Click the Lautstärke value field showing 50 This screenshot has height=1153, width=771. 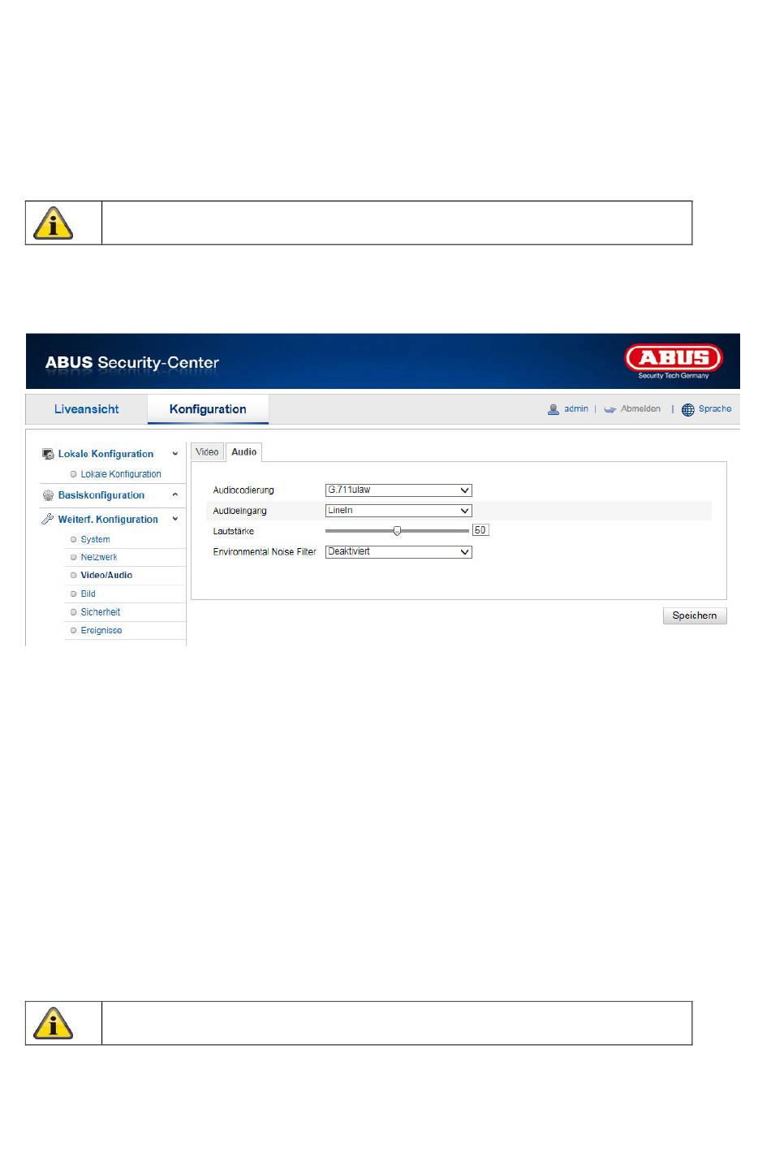click(480, 530)
